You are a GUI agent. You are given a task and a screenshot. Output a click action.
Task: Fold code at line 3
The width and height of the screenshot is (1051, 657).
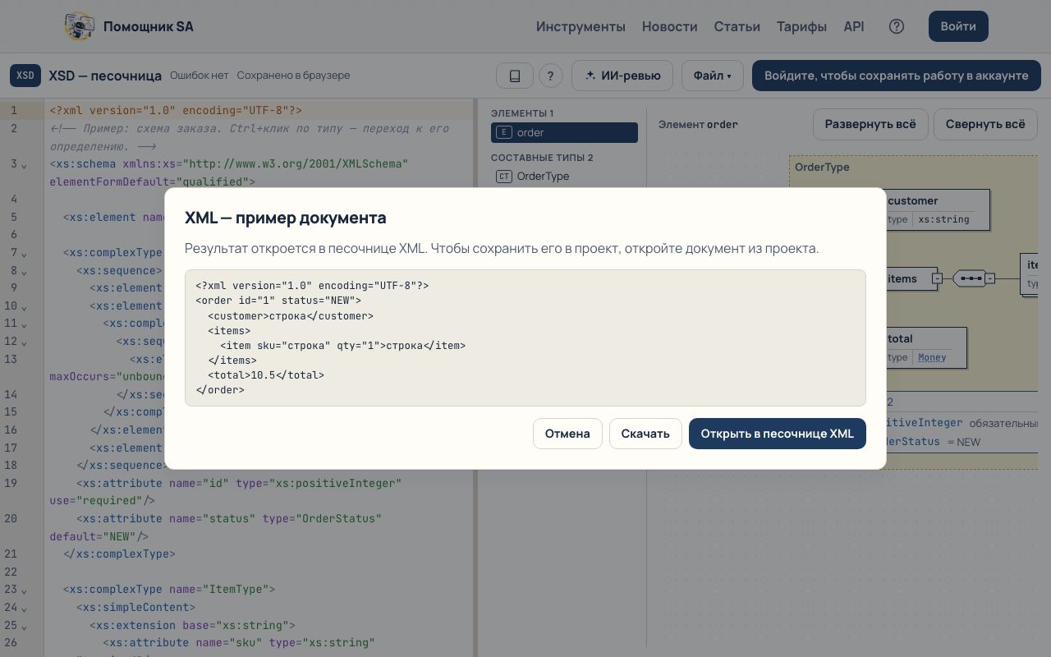coord(24,166)
